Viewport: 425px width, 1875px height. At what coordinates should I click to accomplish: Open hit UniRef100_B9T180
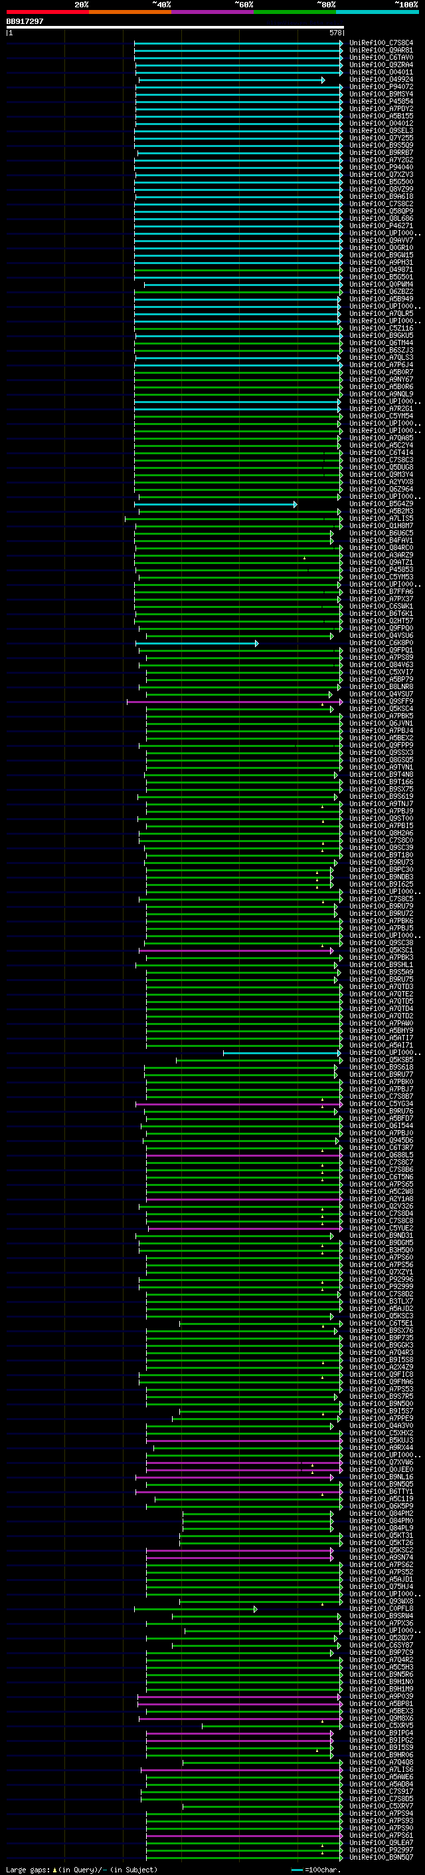(381, 855)
